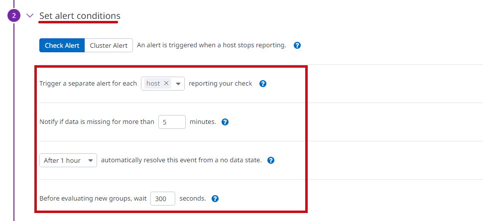
Task: Click text 'Notify if data is missing for more than'
Action: point(97,122)
